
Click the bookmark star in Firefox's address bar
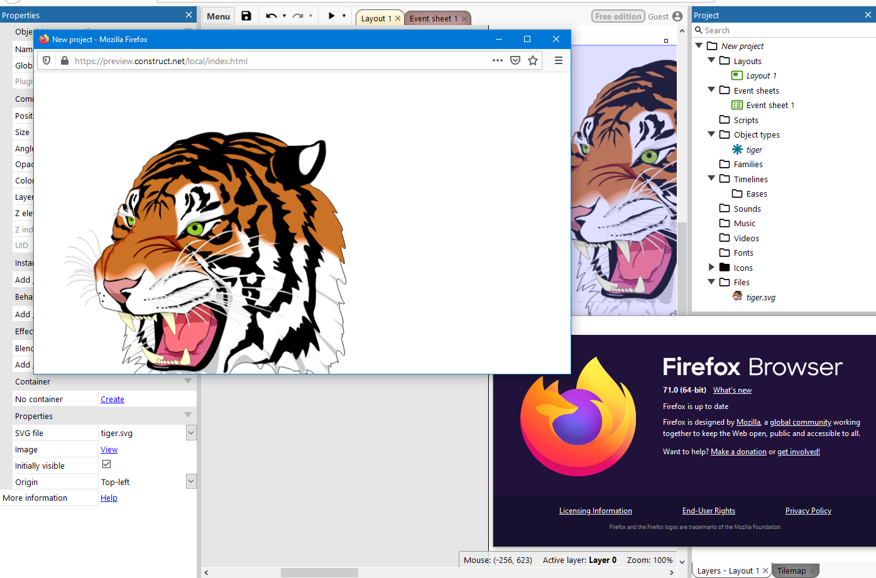(x=532, y=60)
